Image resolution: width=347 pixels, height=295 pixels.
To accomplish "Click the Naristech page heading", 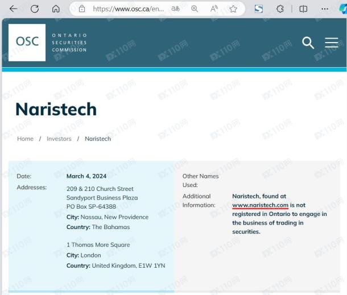I will (x=56, y=109).
